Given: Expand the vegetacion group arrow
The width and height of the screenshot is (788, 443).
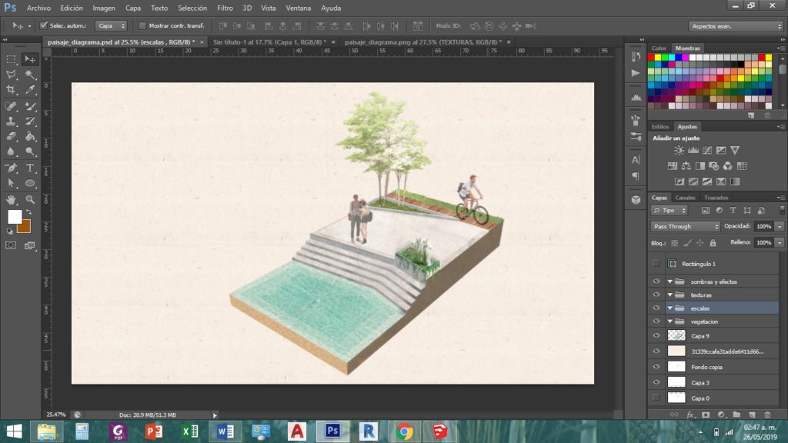Looking at the screenshot, I should pyautogui.click(x=670, y=321).
